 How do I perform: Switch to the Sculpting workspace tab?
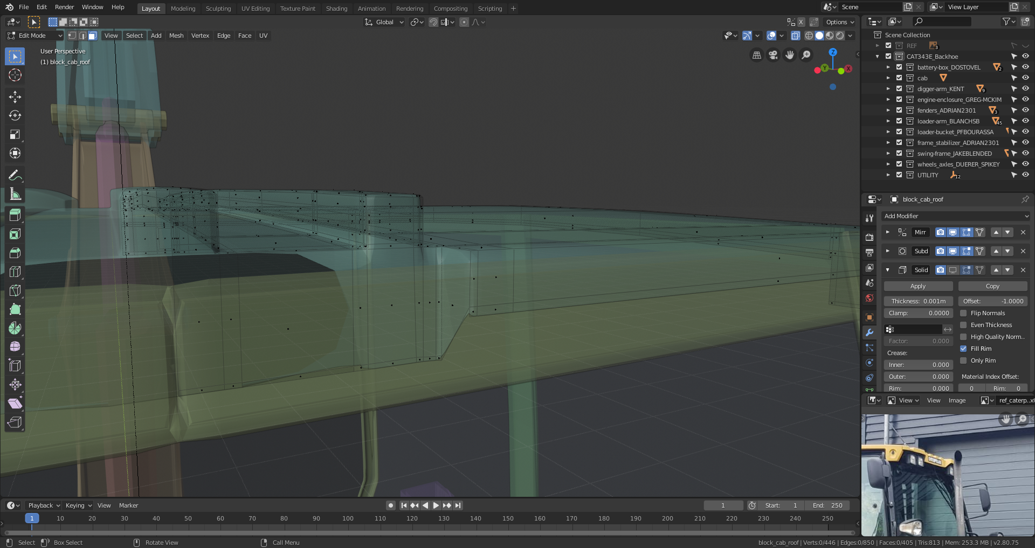(218, 9)
